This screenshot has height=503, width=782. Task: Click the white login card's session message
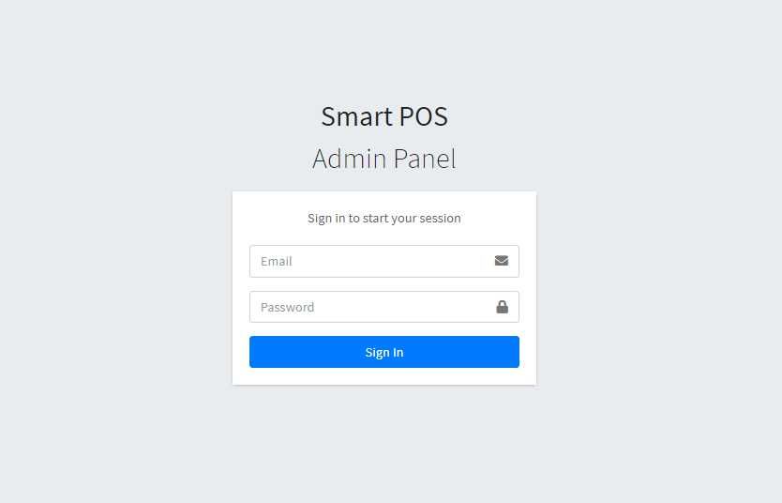[384, 218]
